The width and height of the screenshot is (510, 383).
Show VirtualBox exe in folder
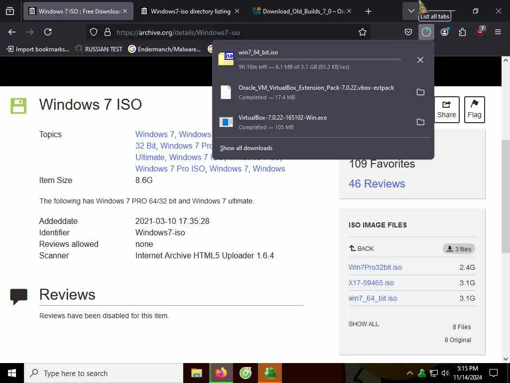[x=420, y=122]
